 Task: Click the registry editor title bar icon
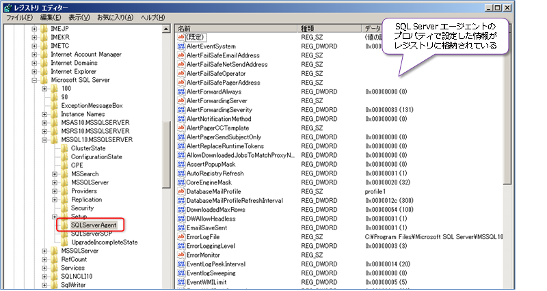click(x=8, y=8)
